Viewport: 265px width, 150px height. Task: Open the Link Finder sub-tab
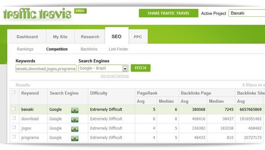(x=118, y=49)
